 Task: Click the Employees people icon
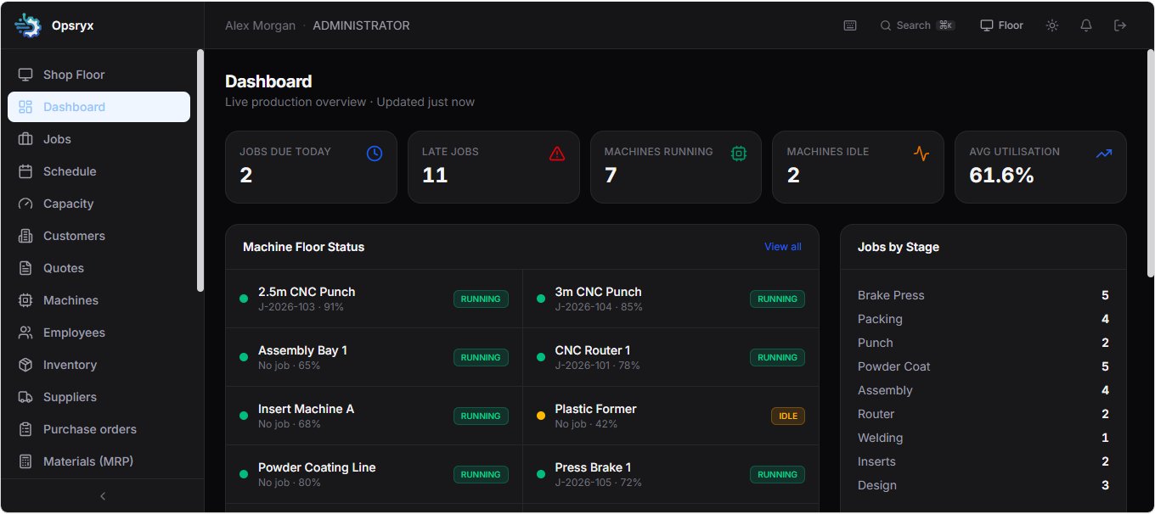point(25,332)
